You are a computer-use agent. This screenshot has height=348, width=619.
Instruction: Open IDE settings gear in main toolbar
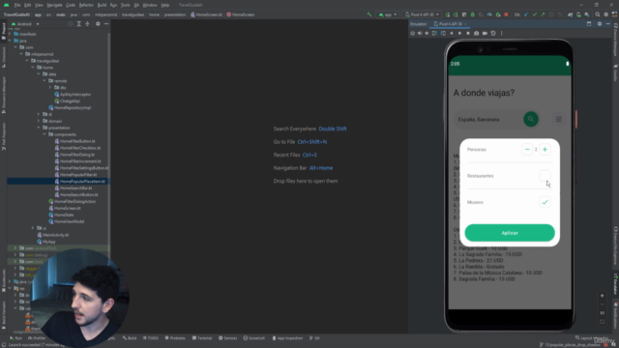click(x=606, y=14)
